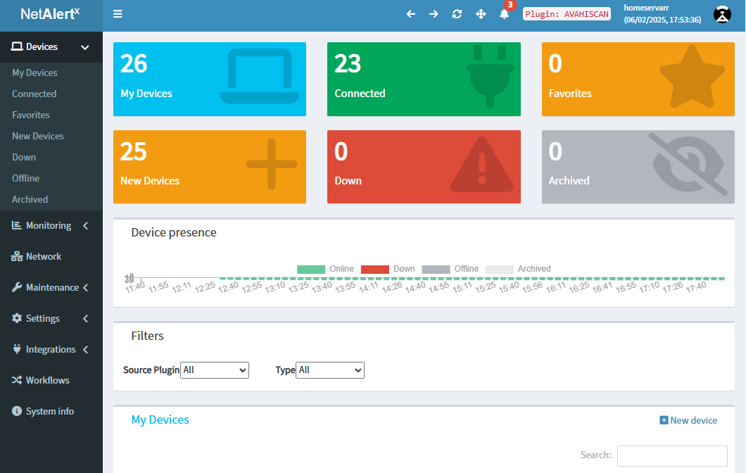Click the hamburger menu icon to collapse sidebar
The height and width of the screenshot is (473, 746).
(118, 13)
